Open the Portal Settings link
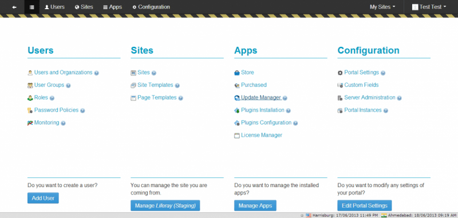The width and height of the screenshot is (458, 218). pyautogui.click(x=362, y=72)
